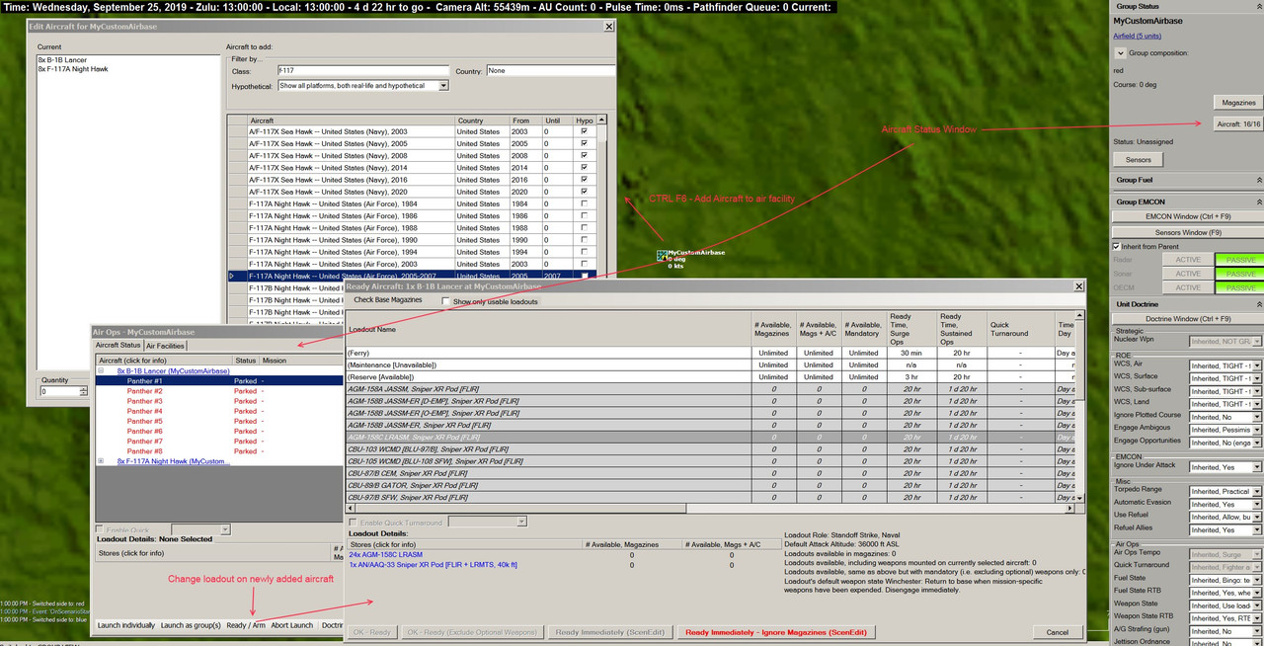
Task: Switch to the Air Facilities tab
Action: (x=165, y=346)
